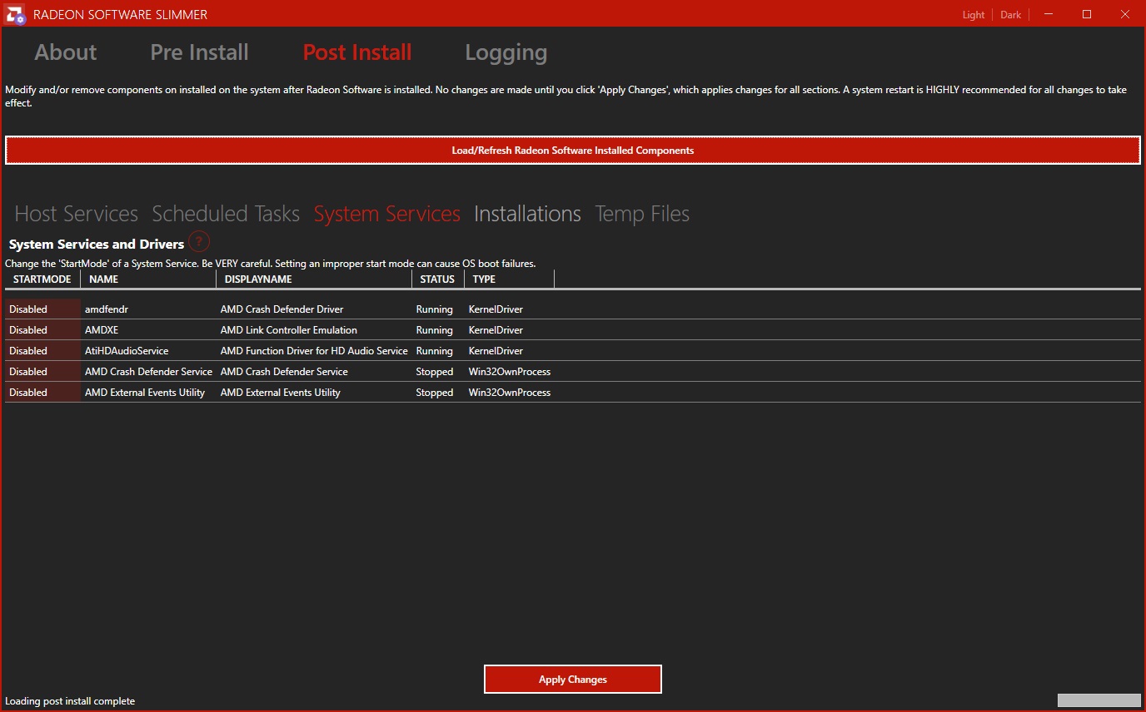This screenshot has height=712, width=1146.
Task: Maximize the Radeon Software Slimmer window
Action: tap(1087, 14)
